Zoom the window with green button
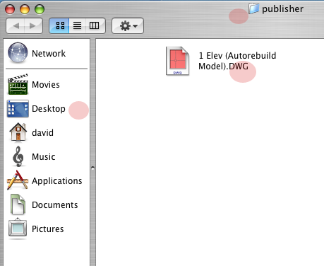Viewport: 324px width, 266px height. [x=40, y=9]
